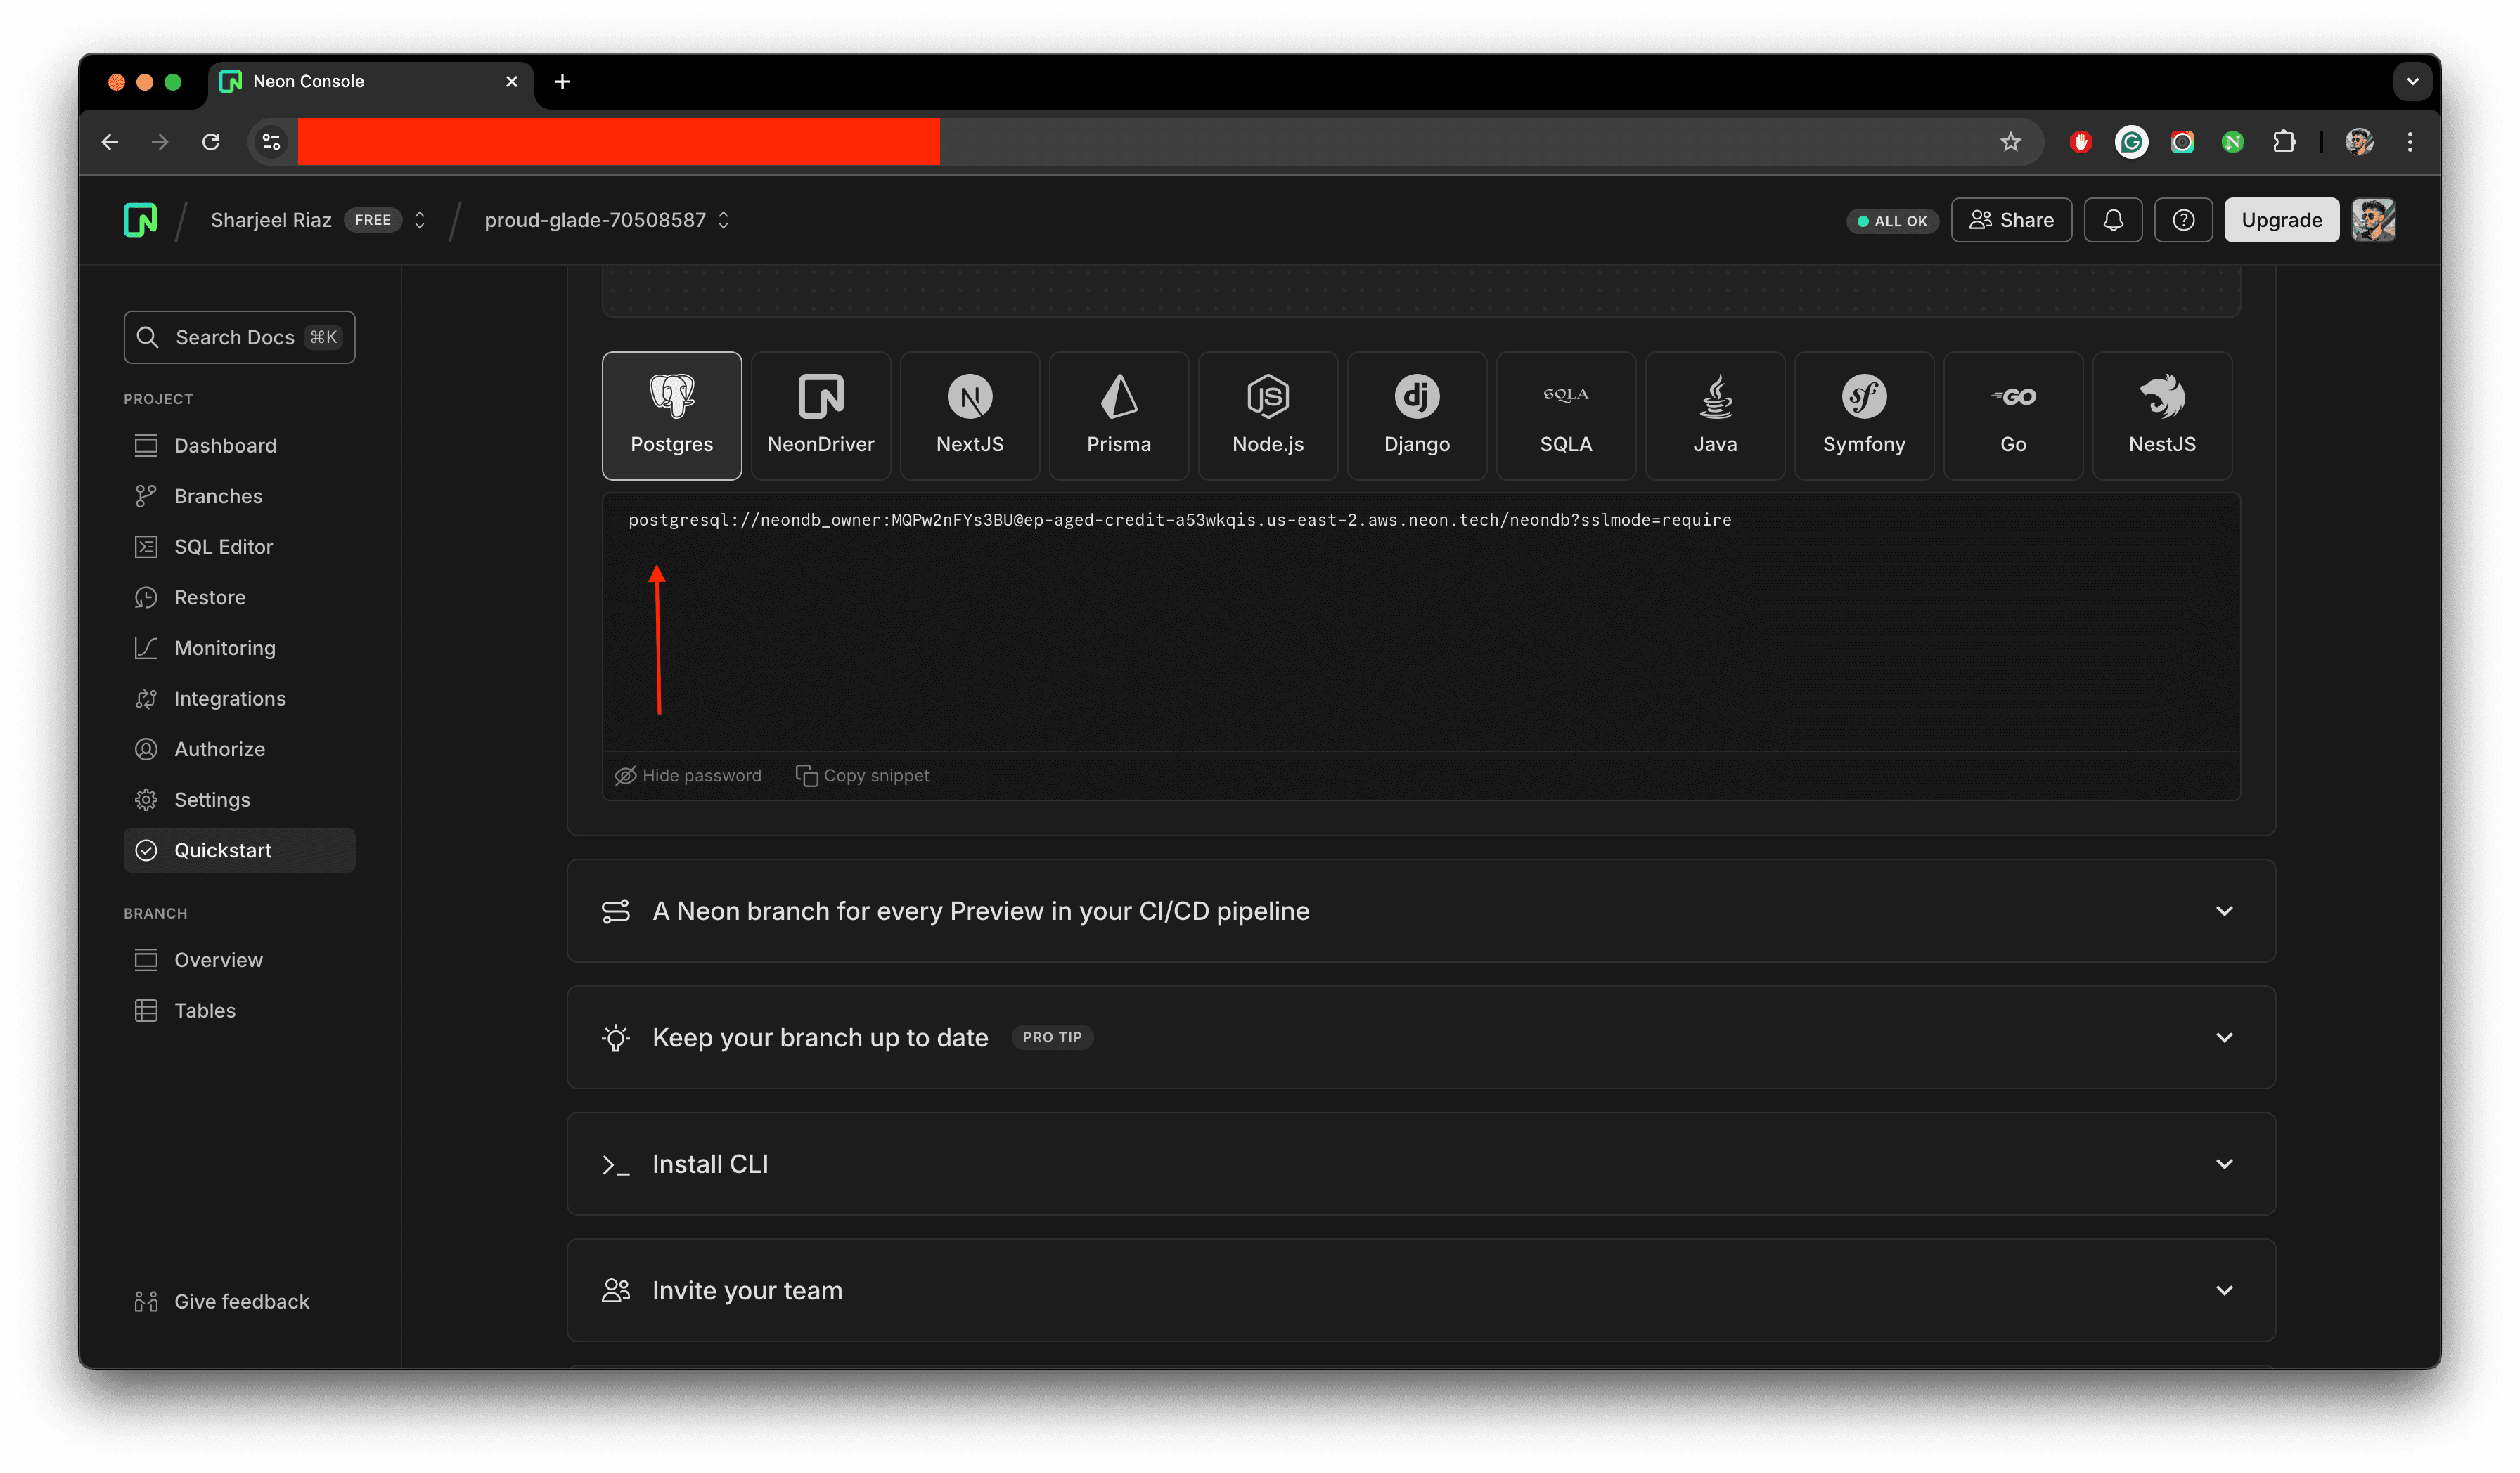Open Branches in sidebar

(x=239, y=497)
